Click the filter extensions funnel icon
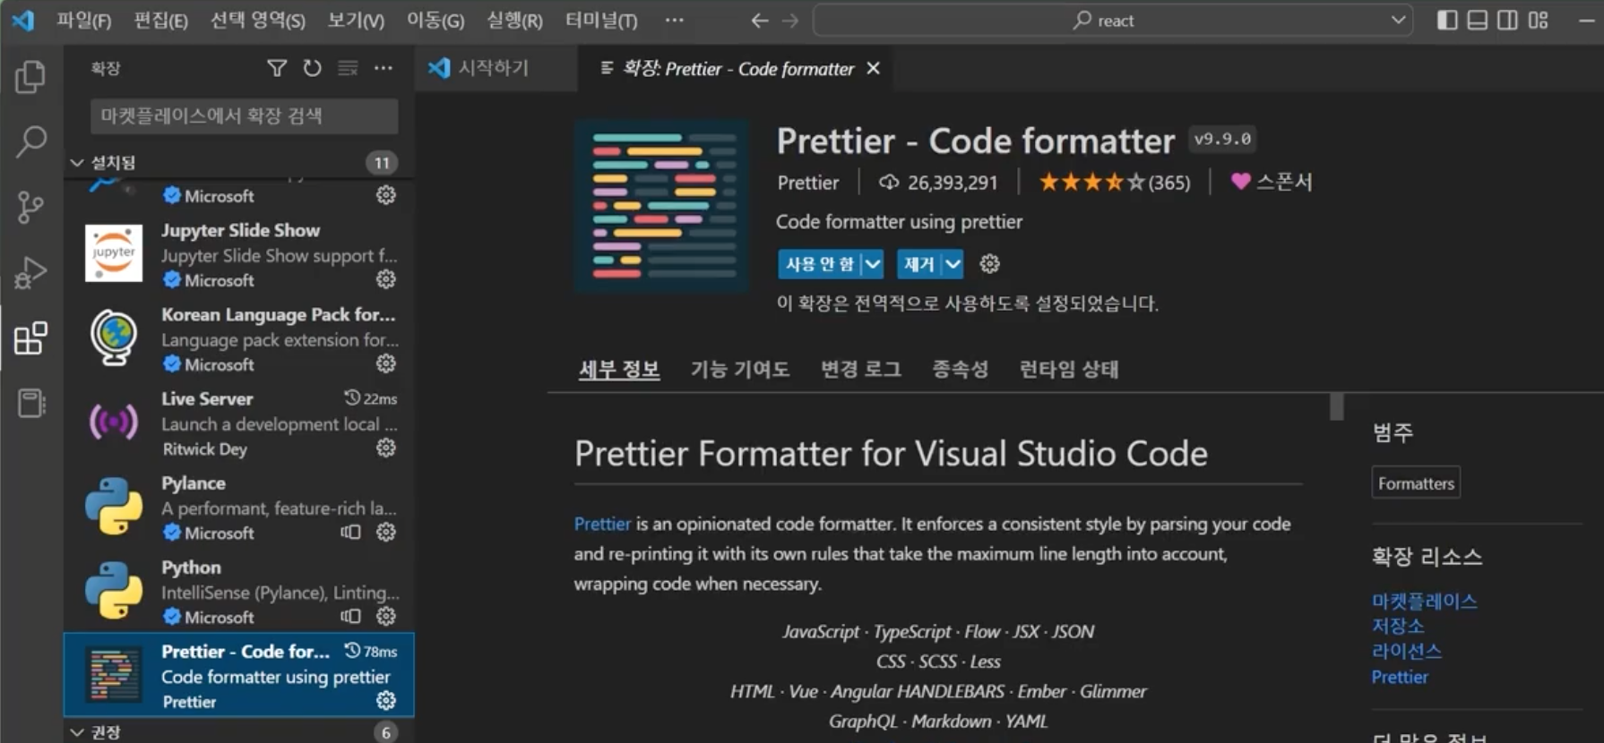Image resolution: width=1604 pixels, height=743 pixels. pos(277,68)
